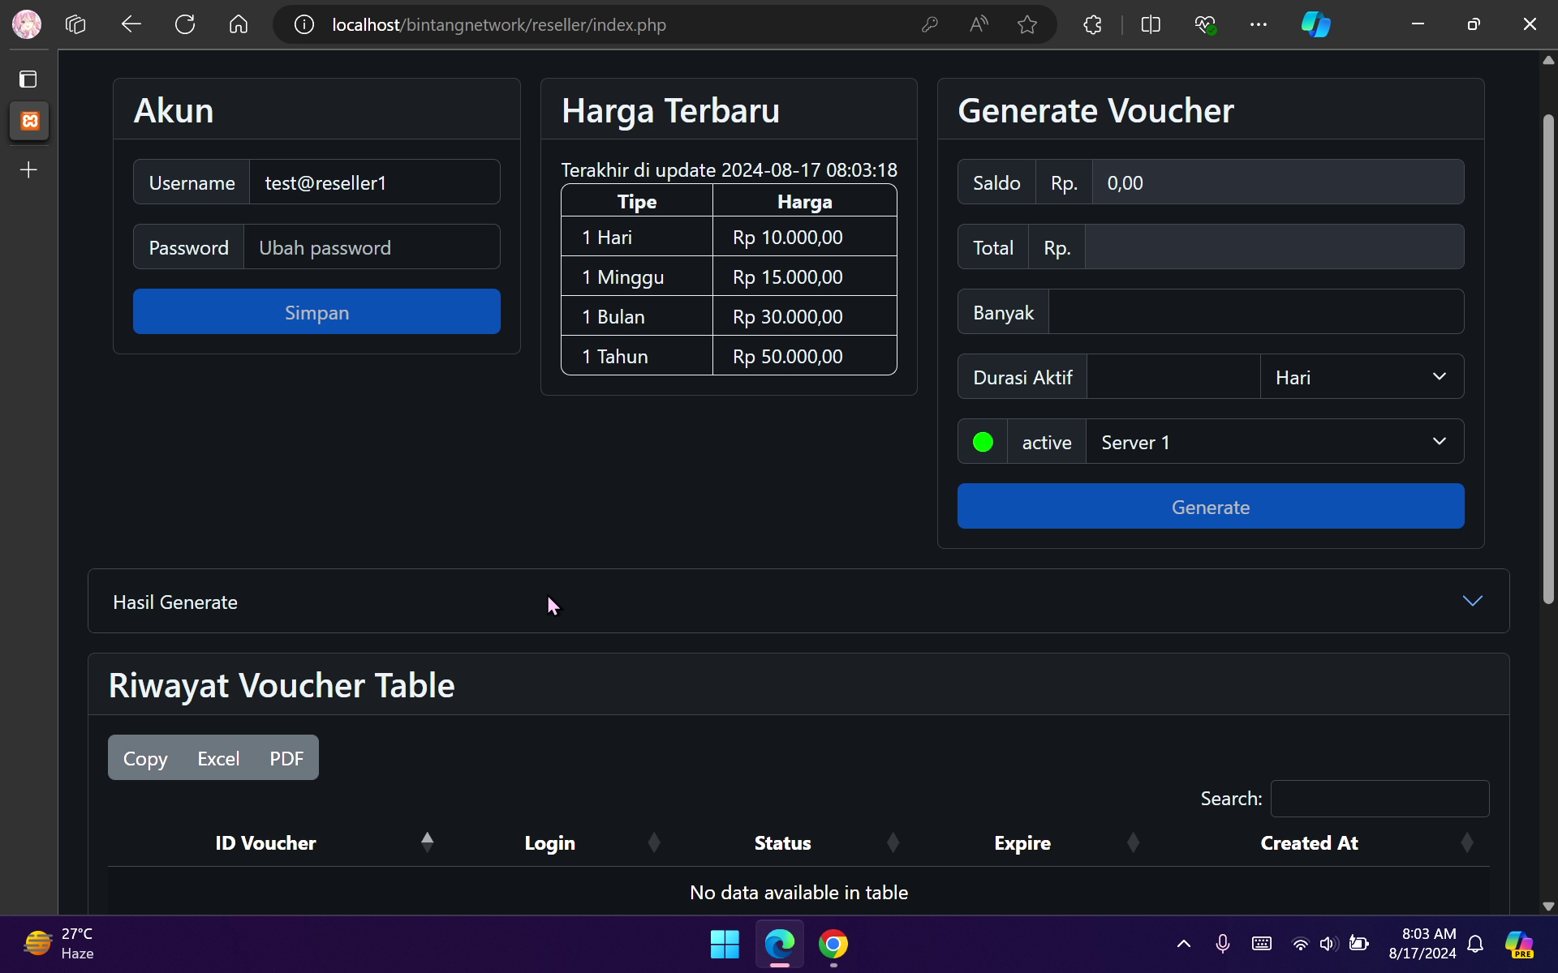The width and height of the screenshot is (1558, 973).
Task: Click the Total amount field
Action: pyautogui.click(x=1275, y=247)
